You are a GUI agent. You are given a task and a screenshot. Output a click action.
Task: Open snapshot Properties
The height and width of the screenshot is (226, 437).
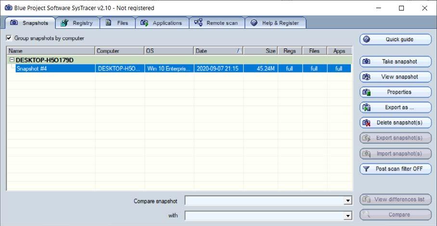pyautogui.click(x=396, y=92)
